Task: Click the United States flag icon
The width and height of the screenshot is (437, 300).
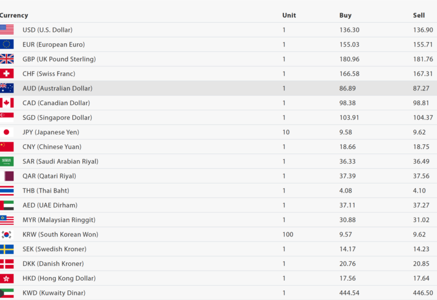Action: (7, 30)
